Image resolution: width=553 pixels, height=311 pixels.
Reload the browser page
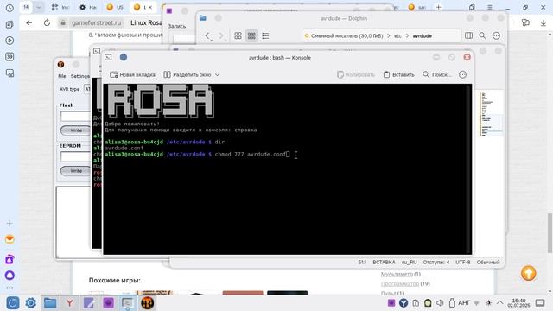[x=47, y=23]
